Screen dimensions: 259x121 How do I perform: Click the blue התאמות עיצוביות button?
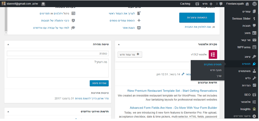coord(197,18)
